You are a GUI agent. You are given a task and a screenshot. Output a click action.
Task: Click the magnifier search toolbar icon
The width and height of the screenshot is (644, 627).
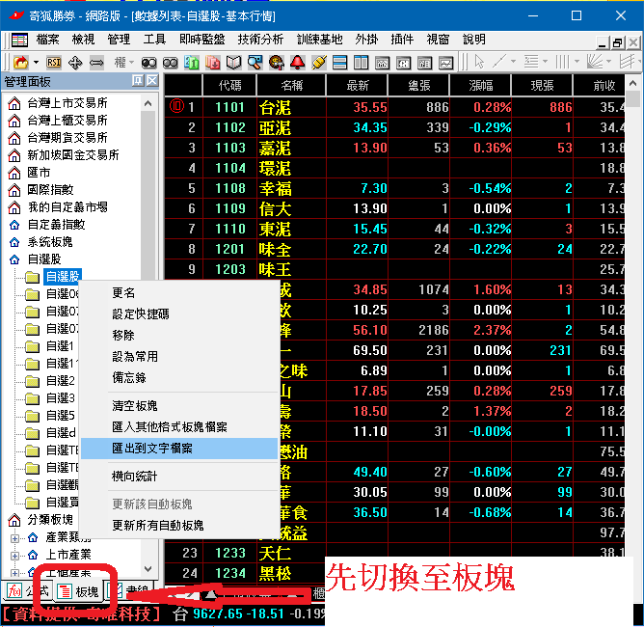tap(255, 62)
